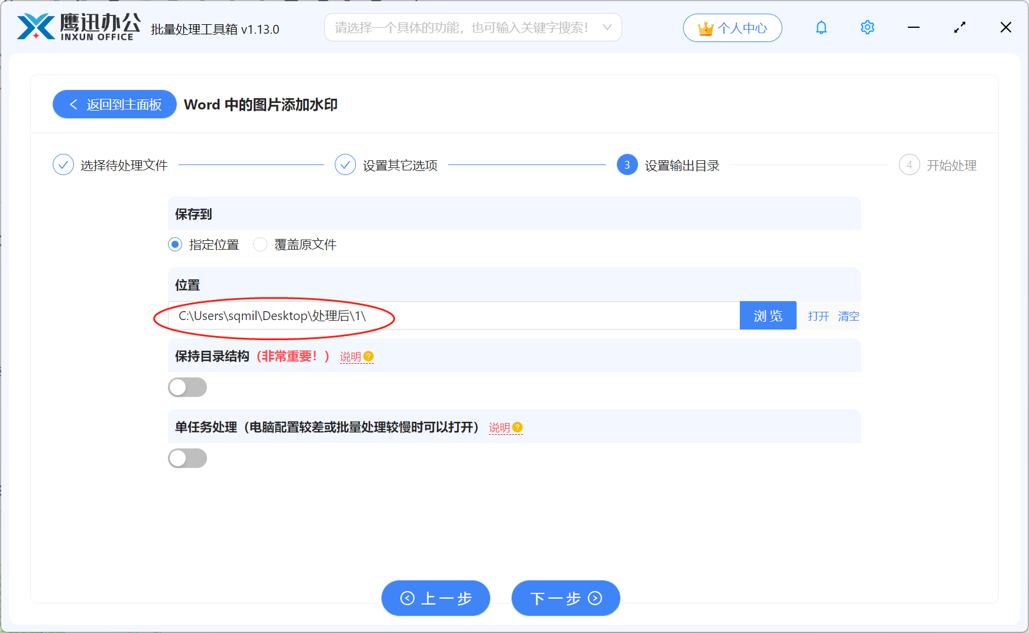
Task: Click the output path input field
Action: pos(449,315)
